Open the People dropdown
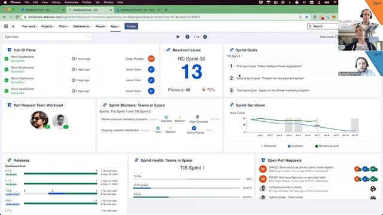Screen dimensions: 383x215 click(101, 26)
